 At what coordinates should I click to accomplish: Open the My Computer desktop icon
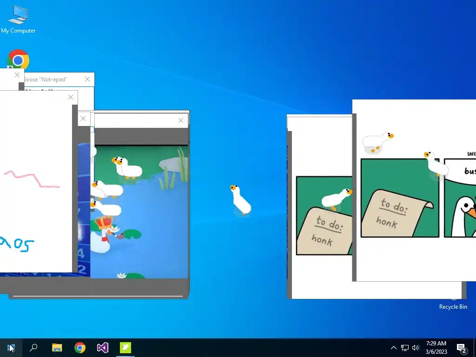[x=18, y=20]
